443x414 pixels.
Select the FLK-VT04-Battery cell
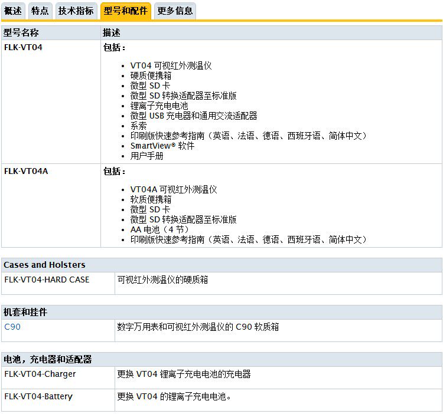(58, 400)
